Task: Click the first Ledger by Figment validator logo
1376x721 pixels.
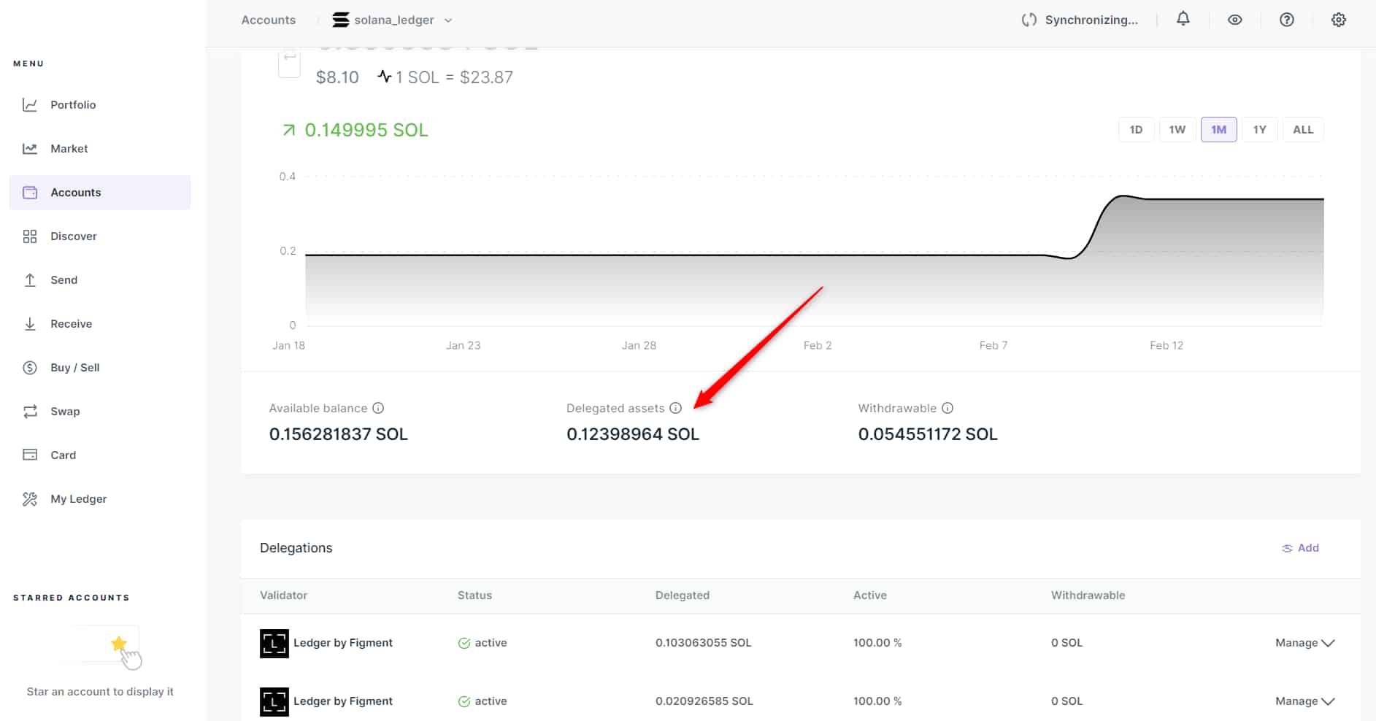Action: [x=274, y=643]
